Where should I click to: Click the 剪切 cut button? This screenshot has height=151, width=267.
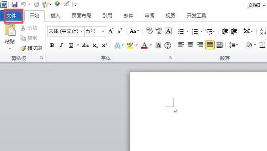pos(29,28)
